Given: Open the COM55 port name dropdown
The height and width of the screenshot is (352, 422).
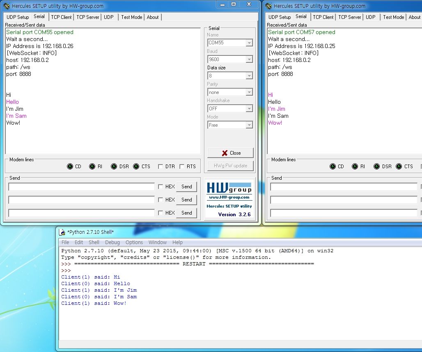Looking at the screenshot, I should [248, 43].
